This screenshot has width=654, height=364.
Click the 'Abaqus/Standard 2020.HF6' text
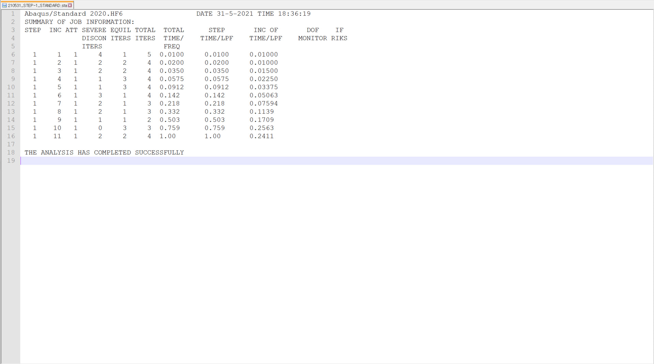pyautogui.click(x=74, y=14)
